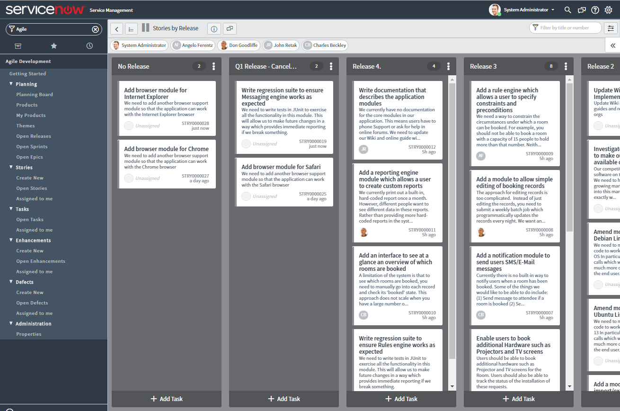Image resolution: width=620 pixels, height=411 pixels.
Task: Click Add Task under the Release 4 lane
Action: [x=401, y=399]
